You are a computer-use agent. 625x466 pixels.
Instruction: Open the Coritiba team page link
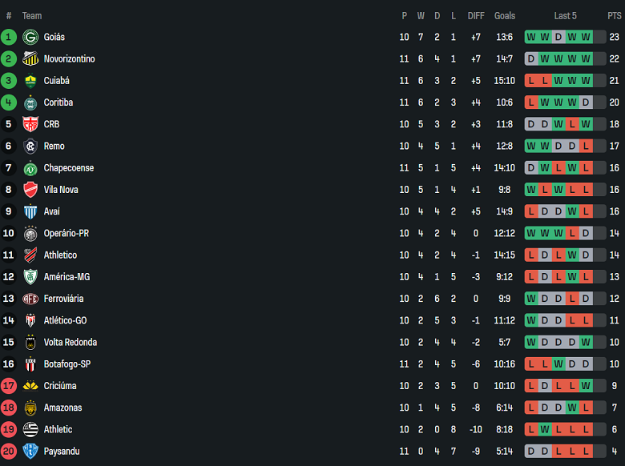[58, 102]
